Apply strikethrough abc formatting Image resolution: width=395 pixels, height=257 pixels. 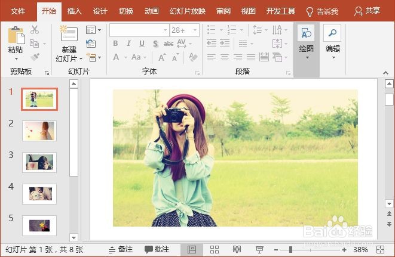click(169, 44)
